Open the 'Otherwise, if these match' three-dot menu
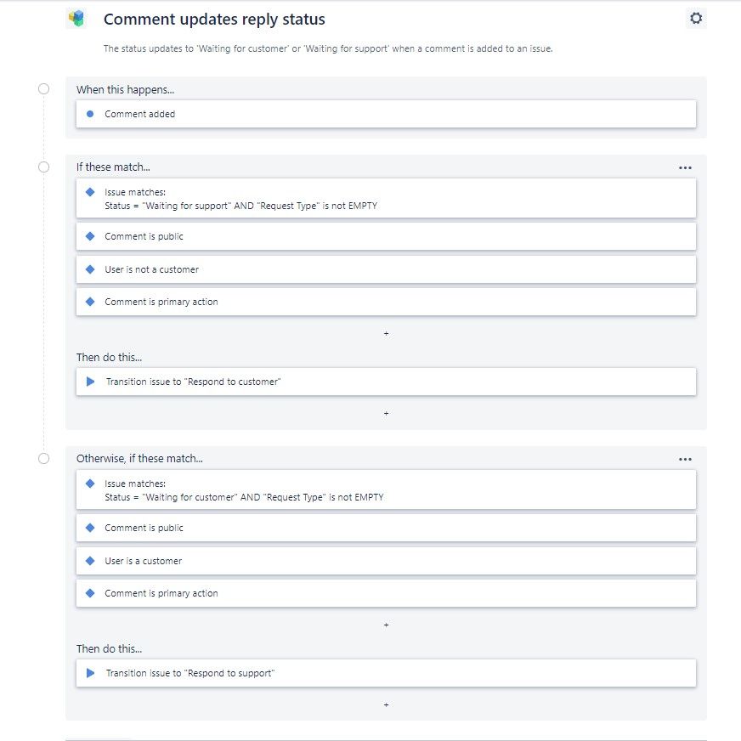741x741 pixels. 685,459
